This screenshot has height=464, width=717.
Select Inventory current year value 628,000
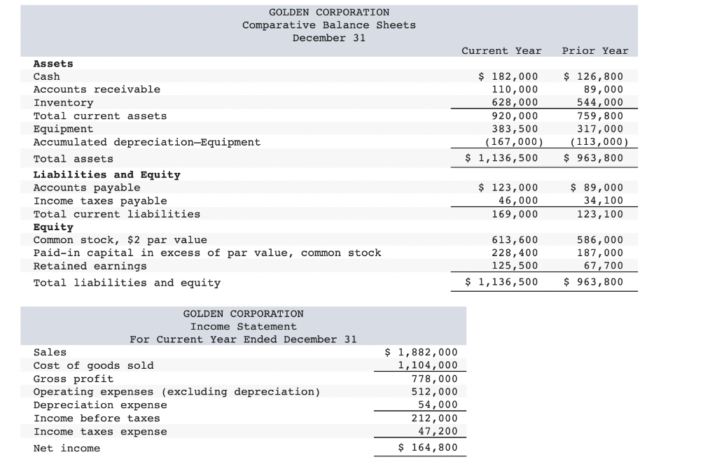click(x=515, y=102)
